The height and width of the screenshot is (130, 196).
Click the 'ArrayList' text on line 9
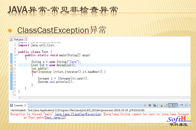64,65
